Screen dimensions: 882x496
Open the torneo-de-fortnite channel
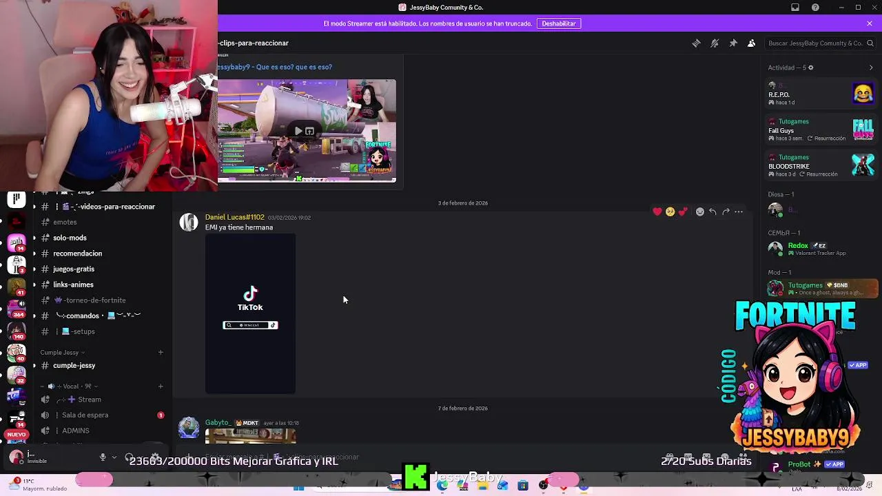101,300
